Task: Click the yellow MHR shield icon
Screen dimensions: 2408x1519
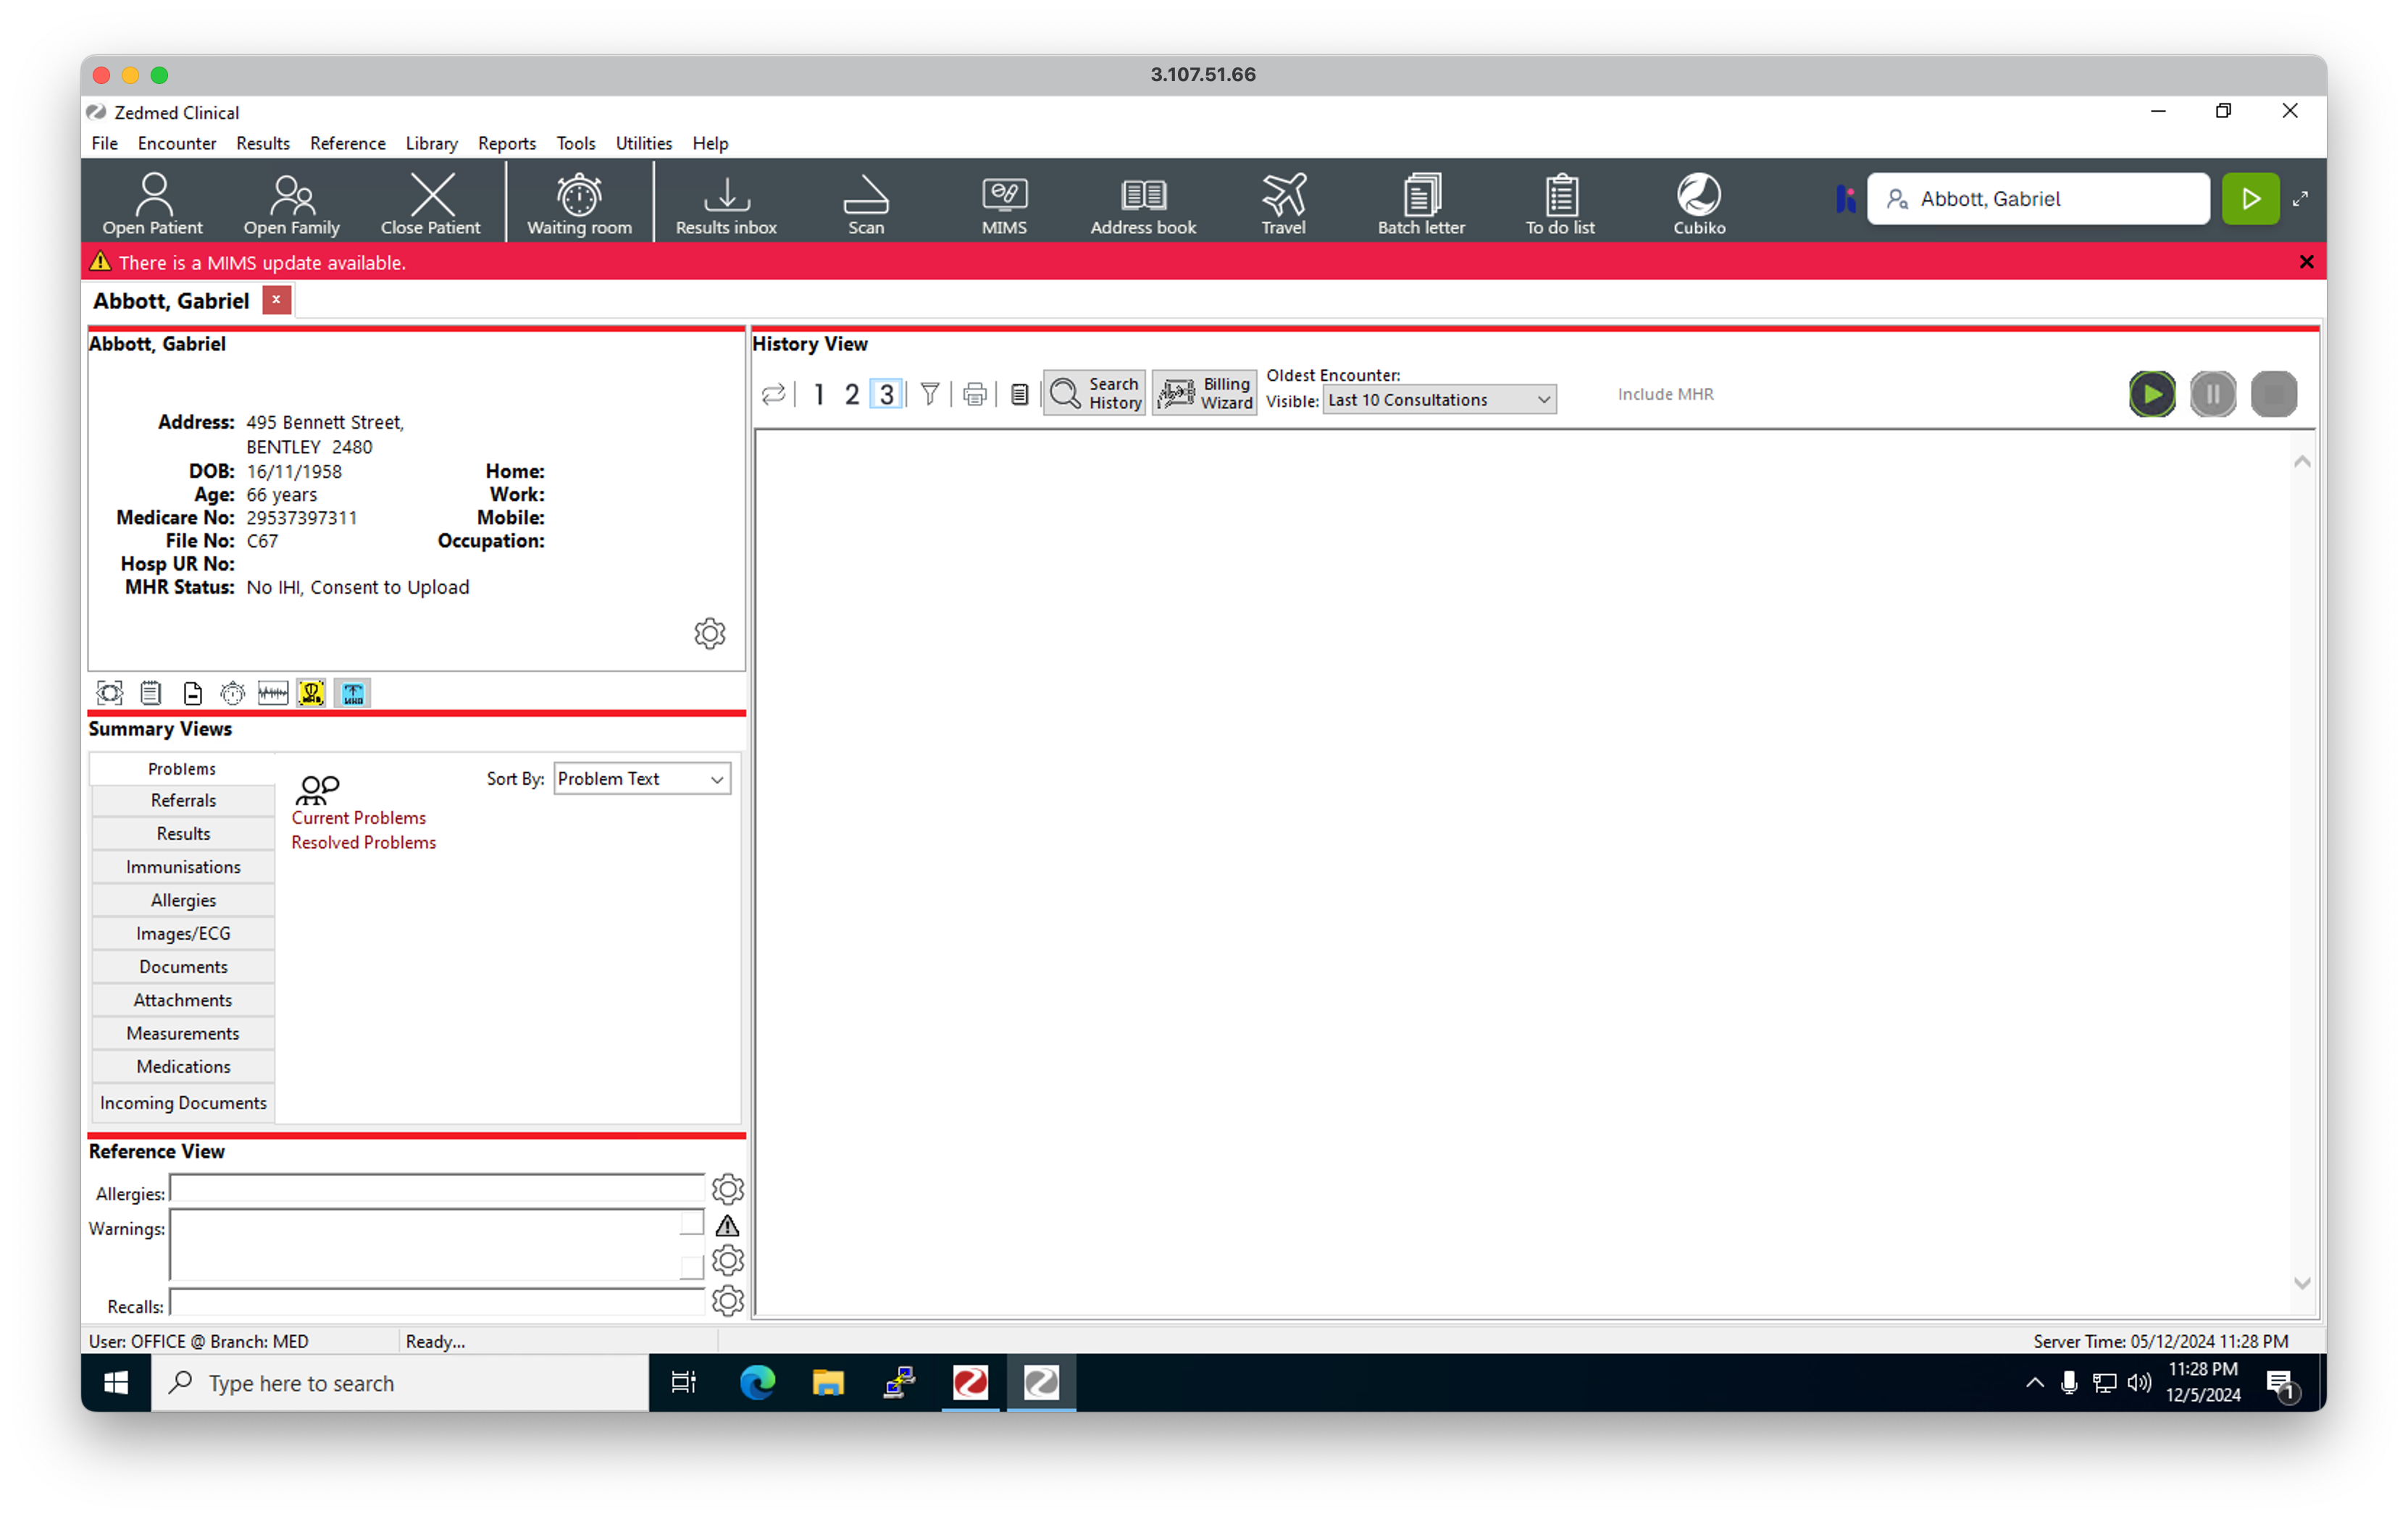Action: click(x=312, y=694)
